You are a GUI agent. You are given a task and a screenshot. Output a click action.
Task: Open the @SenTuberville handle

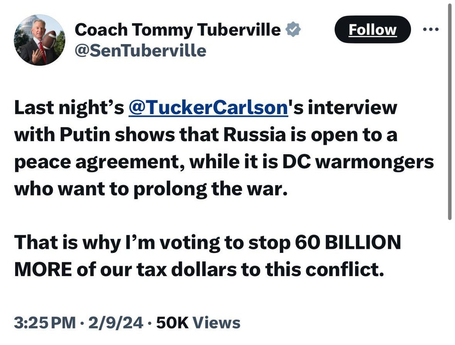140,50
